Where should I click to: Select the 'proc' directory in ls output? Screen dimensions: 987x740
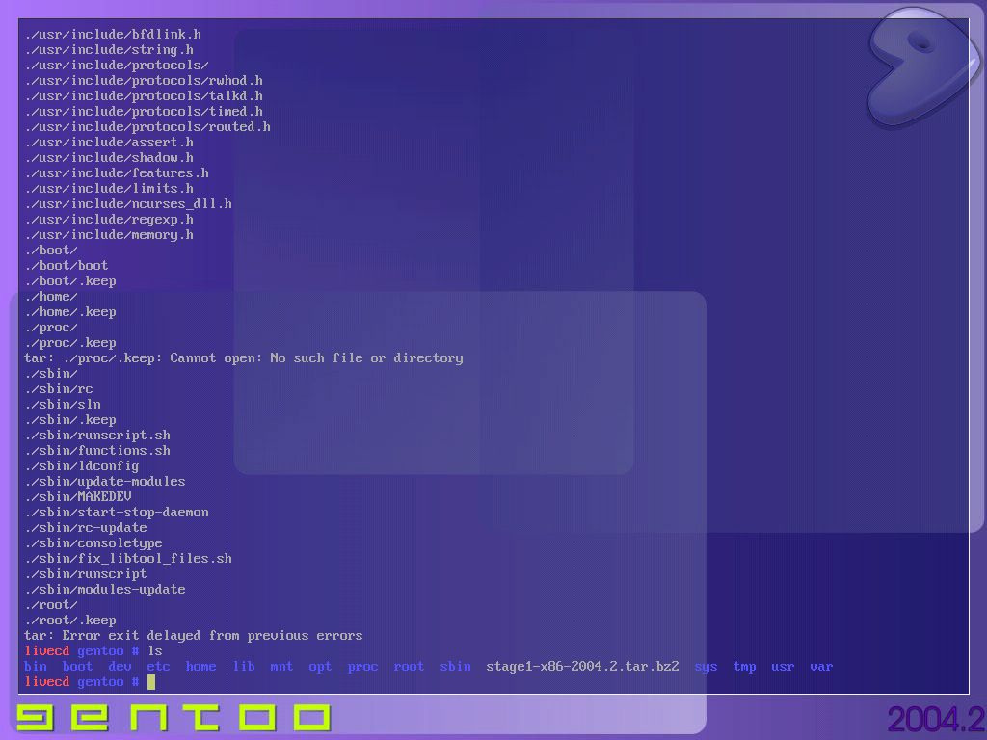tap(362, 667)
